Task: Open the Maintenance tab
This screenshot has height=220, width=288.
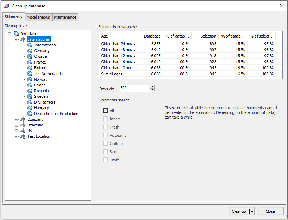Action: (66, 17)
